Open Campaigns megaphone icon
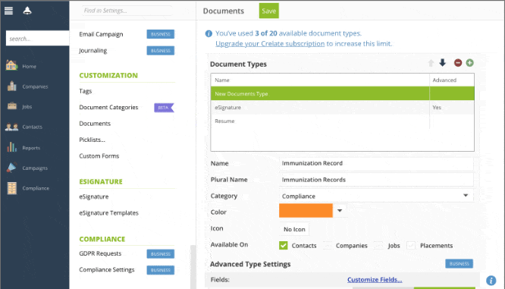Viewport: 505px width, 289px height. click(11, 168)
